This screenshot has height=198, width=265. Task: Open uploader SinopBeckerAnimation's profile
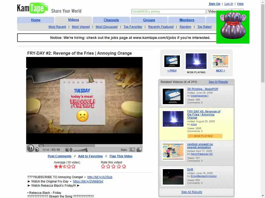[x=204, y=176]
